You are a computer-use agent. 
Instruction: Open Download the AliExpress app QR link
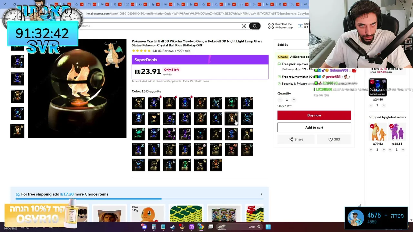pyautogui.click(x=281, y=26)
